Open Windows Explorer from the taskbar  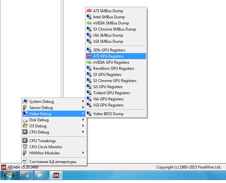point(40,175)
